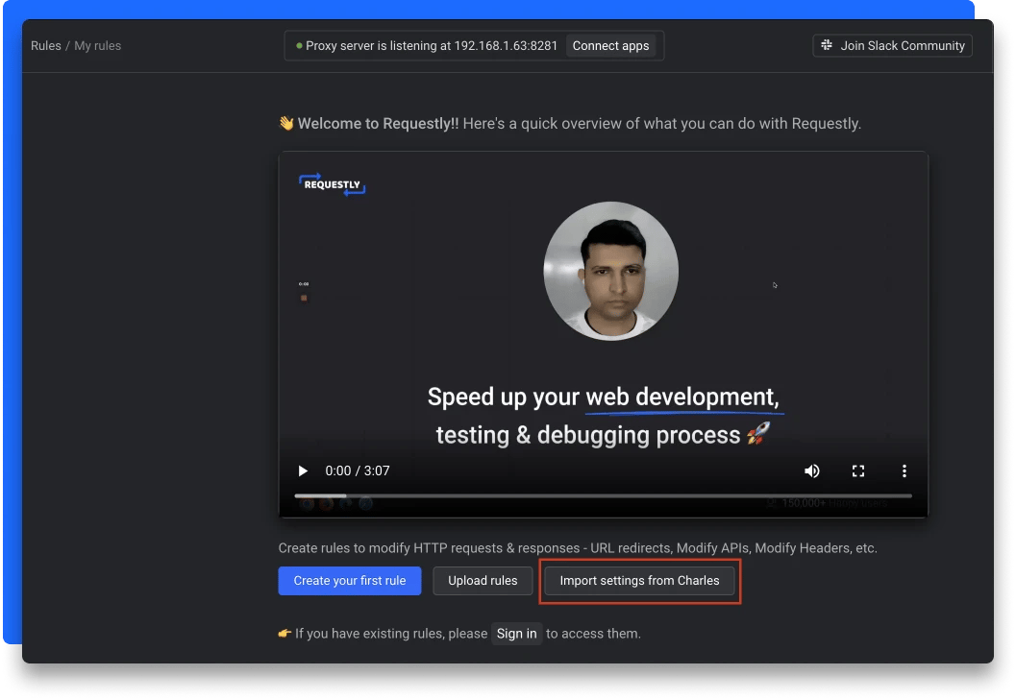Click the Requestly logo in video

(332, 184)
